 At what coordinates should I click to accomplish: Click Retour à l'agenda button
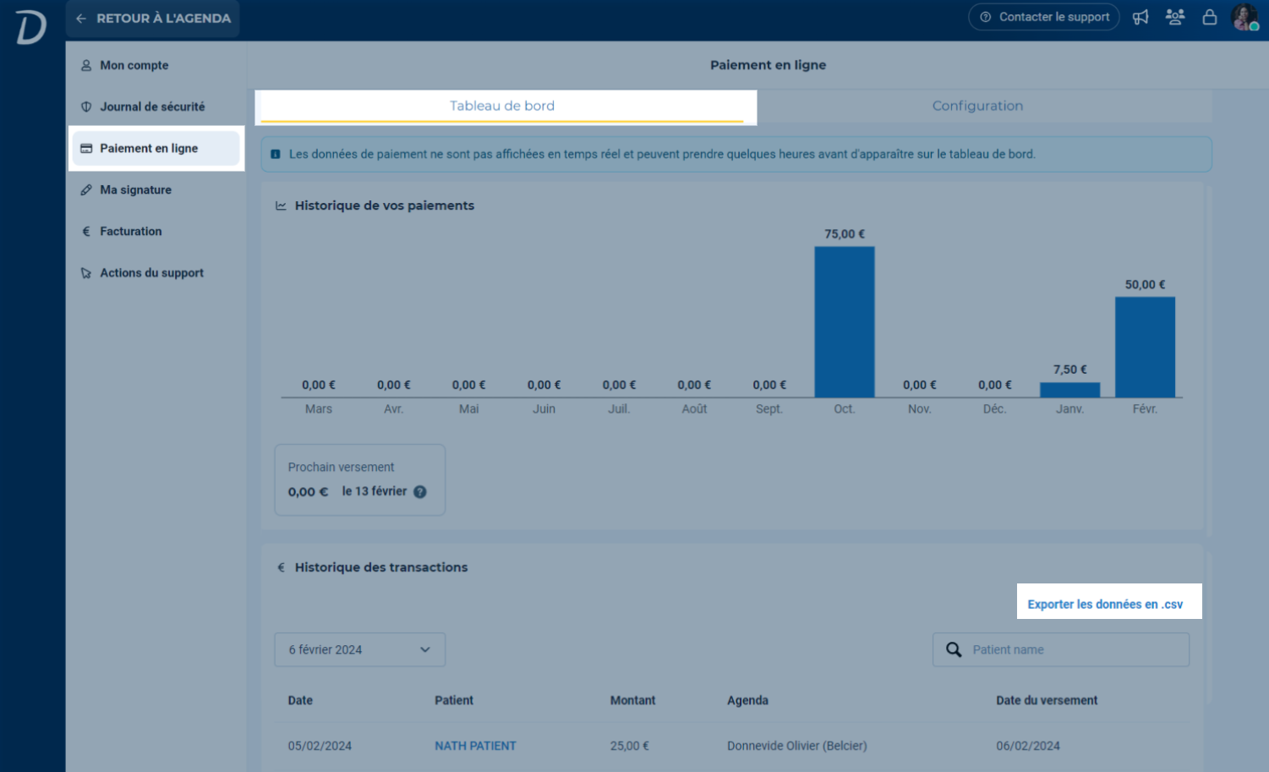[153, 19]
